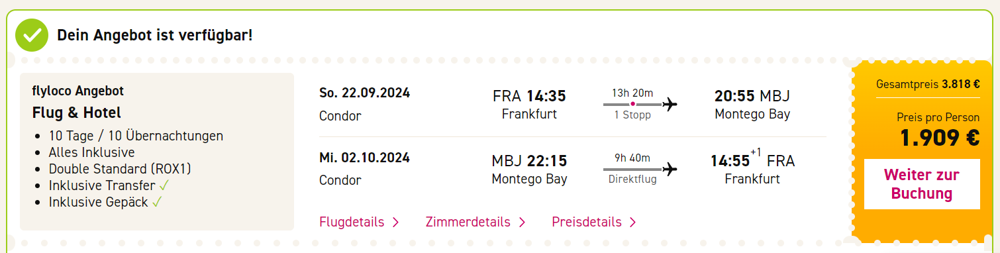Click the 1.909 € price per person

pos(940,137)
